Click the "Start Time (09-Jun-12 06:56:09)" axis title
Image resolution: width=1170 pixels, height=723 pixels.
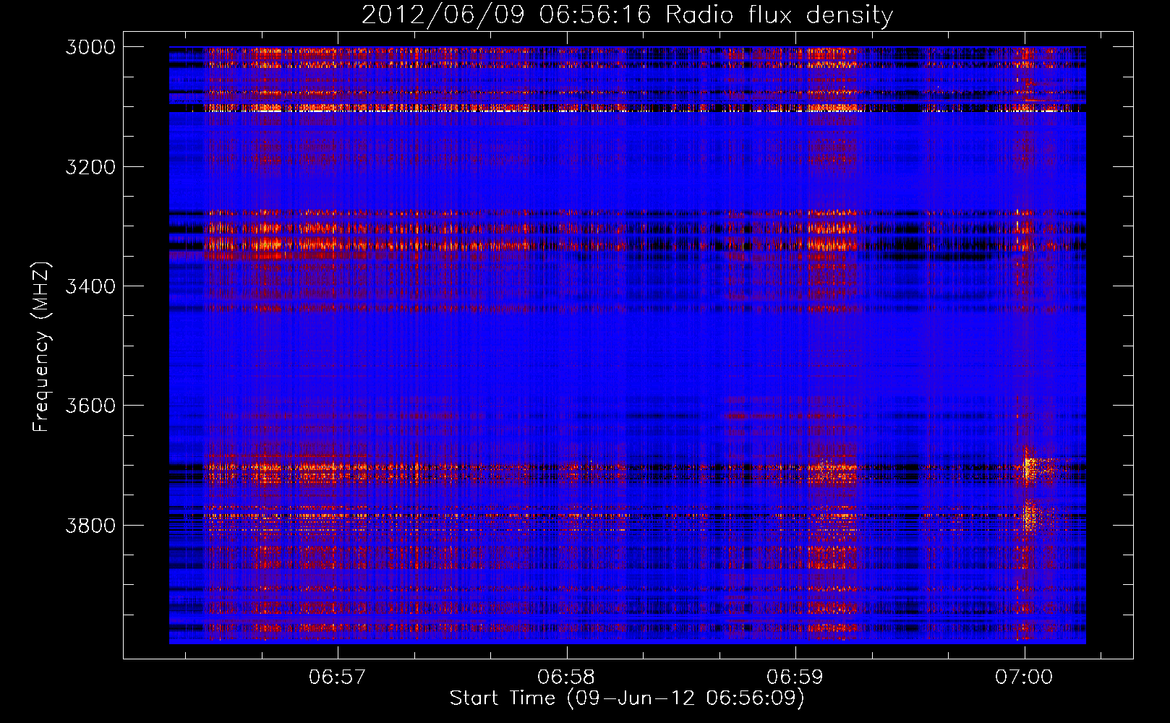click(x=627, y=698)
